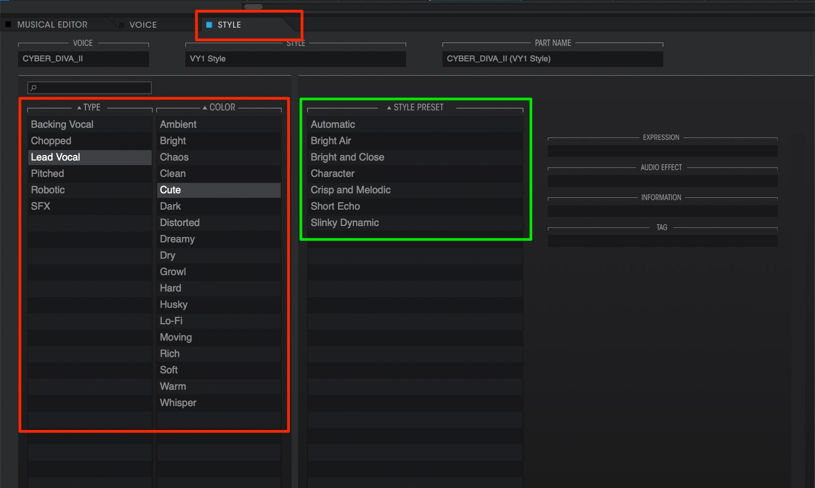Select SFX type
This screenshot has height=488, width=815.
(x=90, y=206)
